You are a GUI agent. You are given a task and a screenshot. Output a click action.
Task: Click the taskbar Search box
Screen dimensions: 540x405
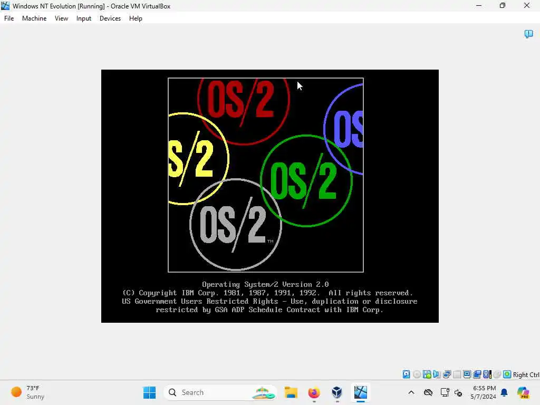click(x=220, y=392)
